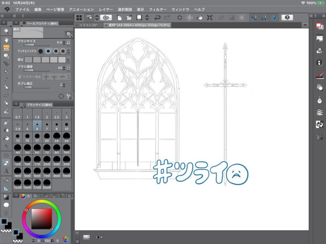Click the Undo arrow in command bar
Image resolution: width=326 pixels, height=244 pixels.
tap(157, 17)
